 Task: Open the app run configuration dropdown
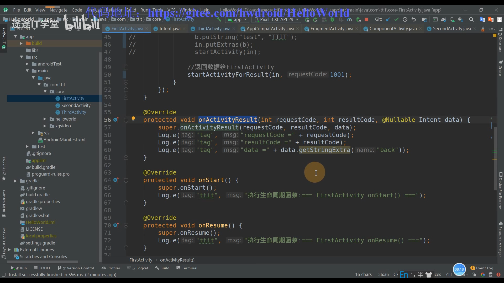[237, 19]
